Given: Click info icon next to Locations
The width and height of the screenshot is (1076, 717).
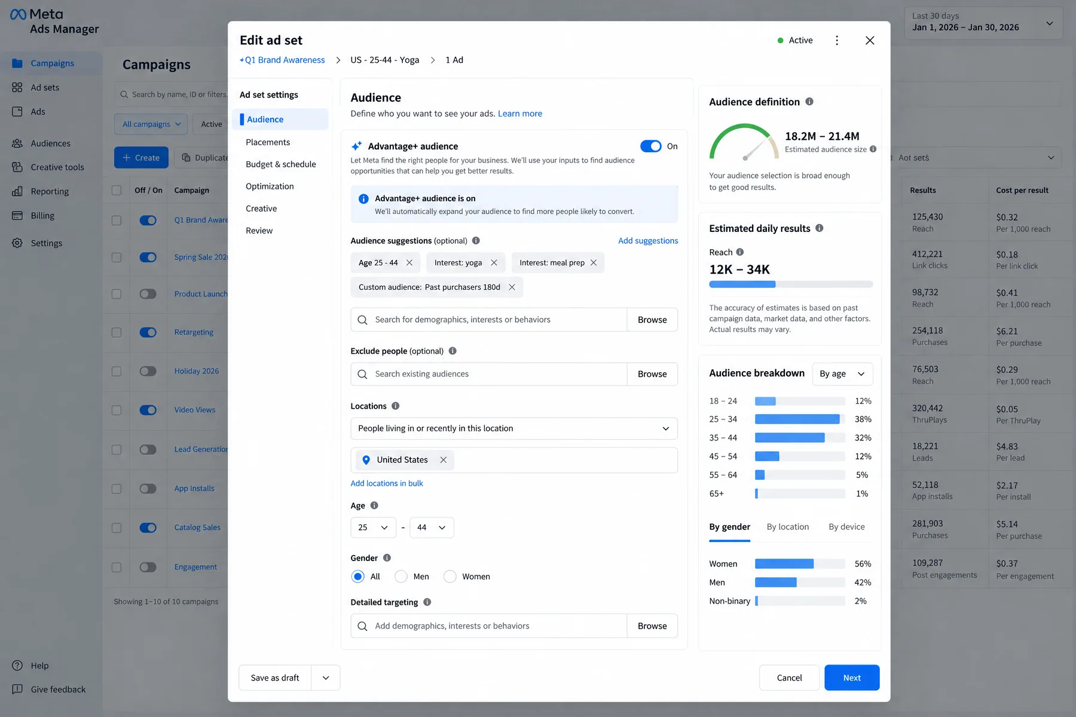Looking at the screenshot, I should tap(395, 406).
